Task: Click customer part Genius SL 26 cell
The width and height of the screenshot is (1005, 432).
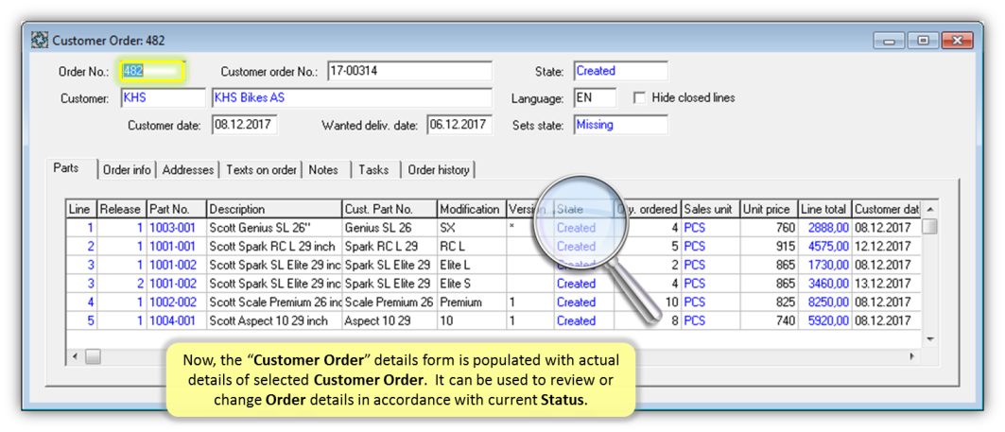Action: pyautogui.click(x=390, y=228)
